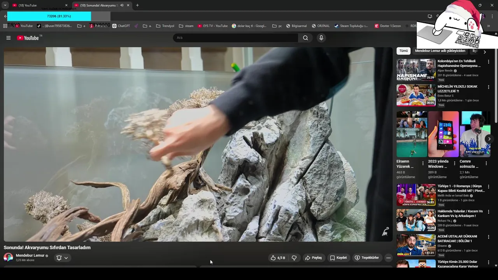The height and width of the screenshot is (280, 498).
Task: Open options for Hakkımda Yalanlar video
Action: [x=489, y=212]
